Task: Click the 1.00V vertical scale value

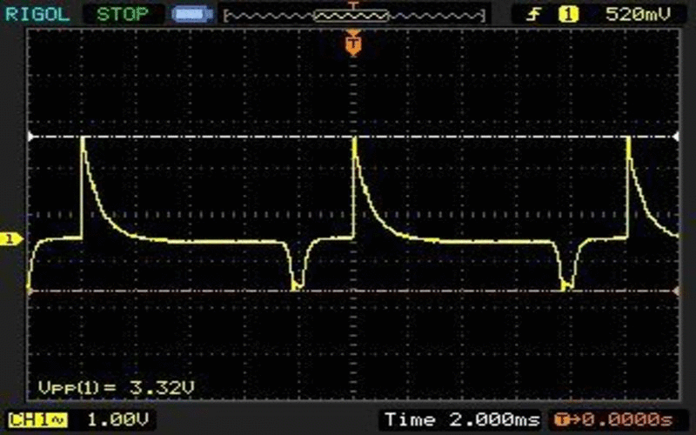Action: coord(117,419)
